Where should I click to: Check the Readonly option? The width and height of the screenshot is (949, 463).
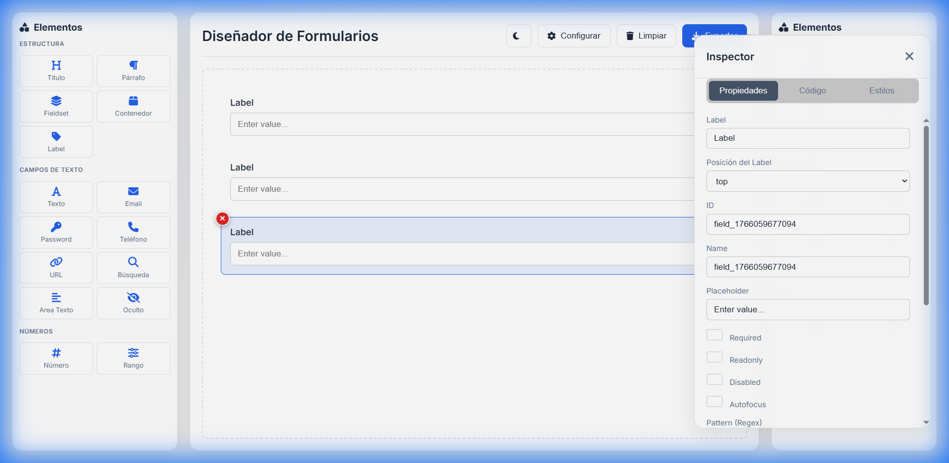point(714,357)
